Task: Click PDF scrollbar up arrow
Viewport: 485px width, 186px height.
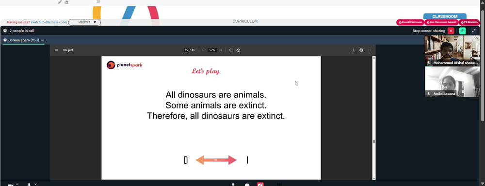Action: pyautogui.click(x=373, y=58)
